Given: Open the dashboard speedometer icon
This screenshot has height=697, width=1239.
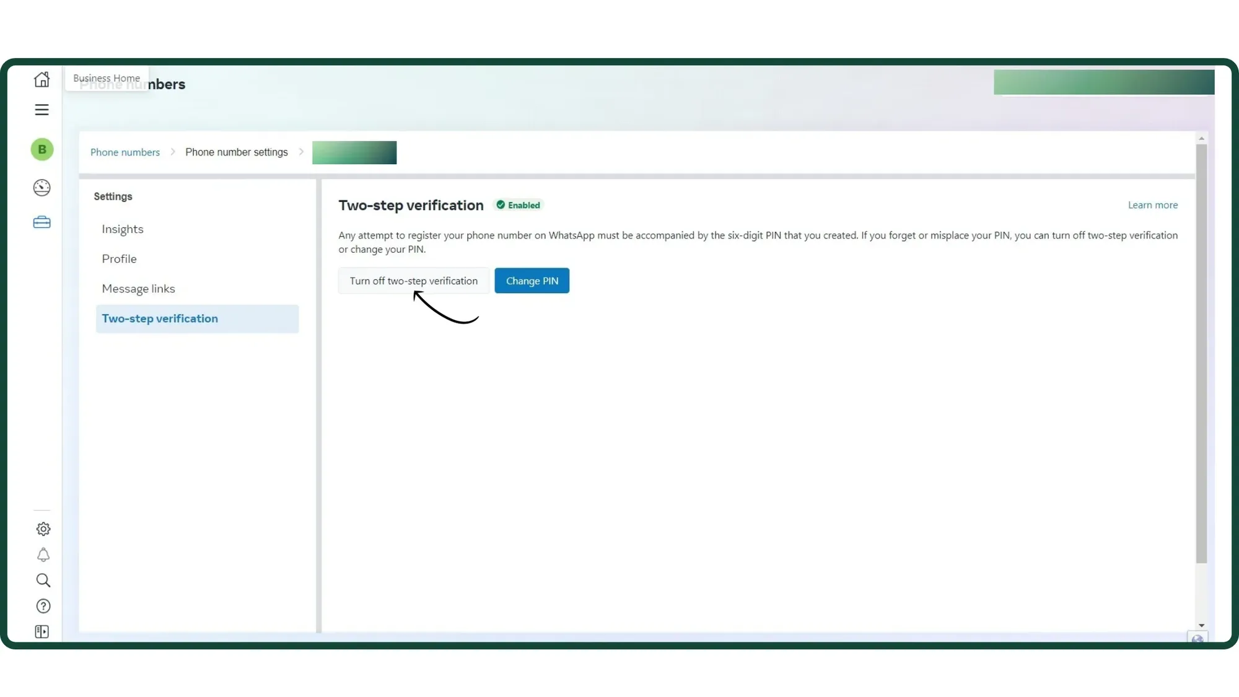Looking at the screenshot, I should (x=42, y=187).
